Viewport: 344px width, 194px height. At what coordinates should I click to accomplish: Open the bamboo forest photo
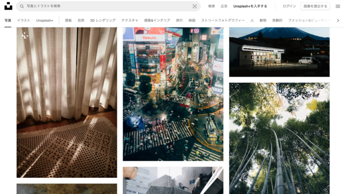pos(279,138)
